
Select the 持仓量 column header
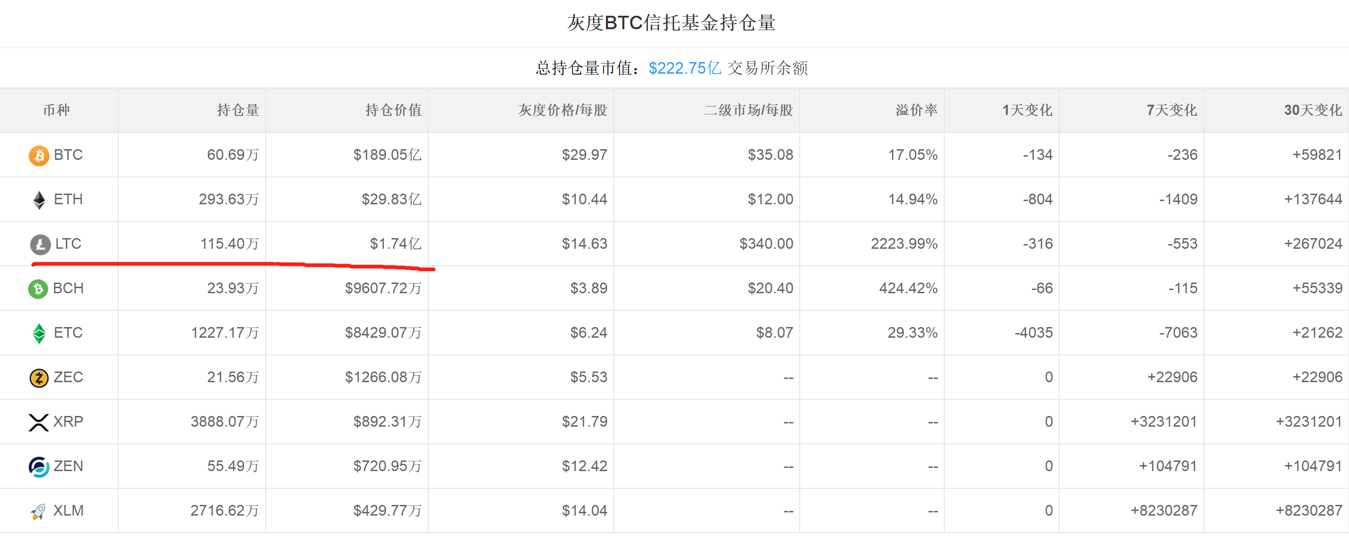pos(238,110)
